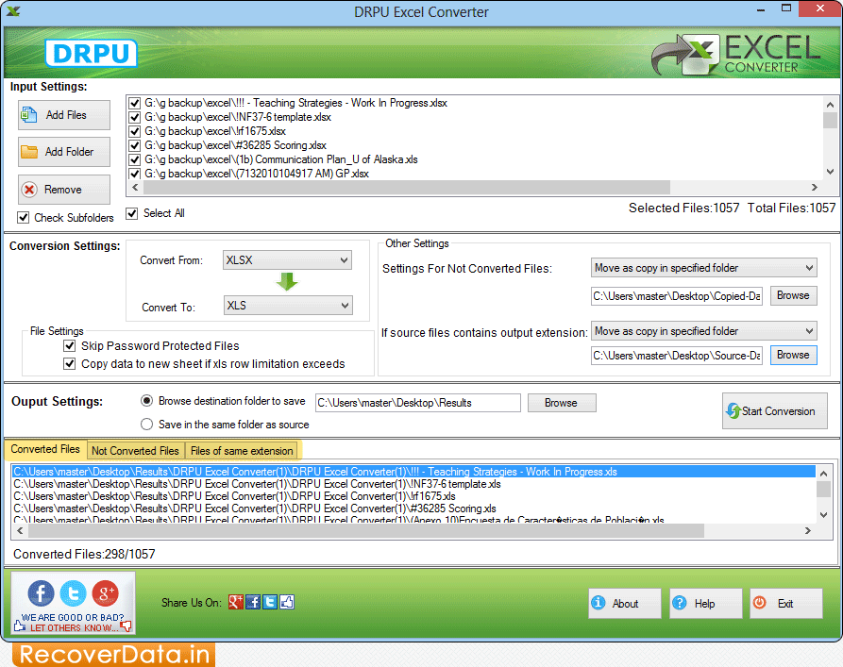This screenshot has width=843, height=667.
Task: Click the large Facebook circle icon
Action: click(x=41, y=593)
